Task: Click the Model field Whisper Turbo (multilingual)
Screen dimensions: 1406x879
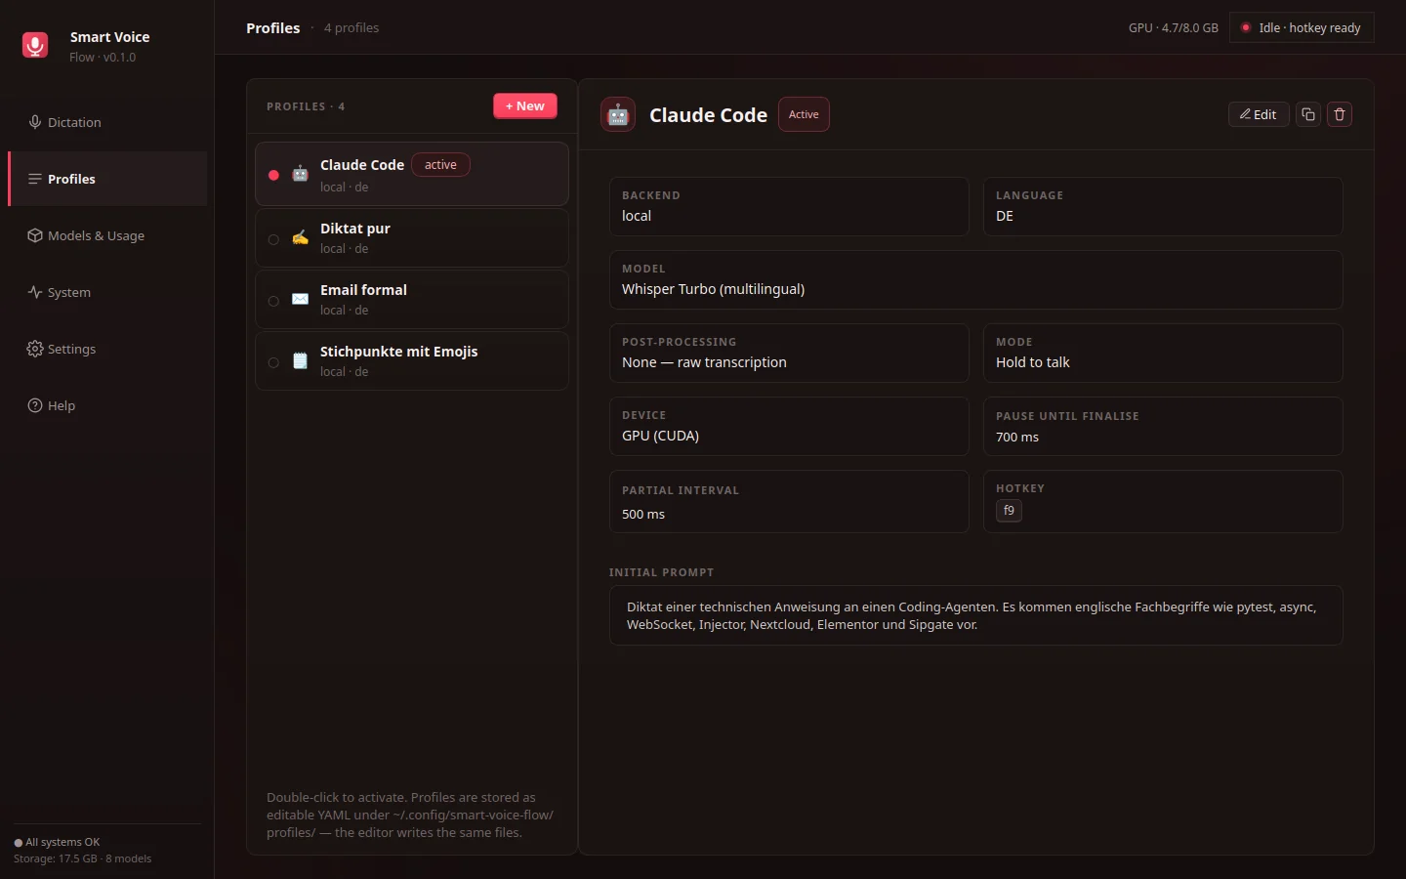Action: tap(976, 280)
